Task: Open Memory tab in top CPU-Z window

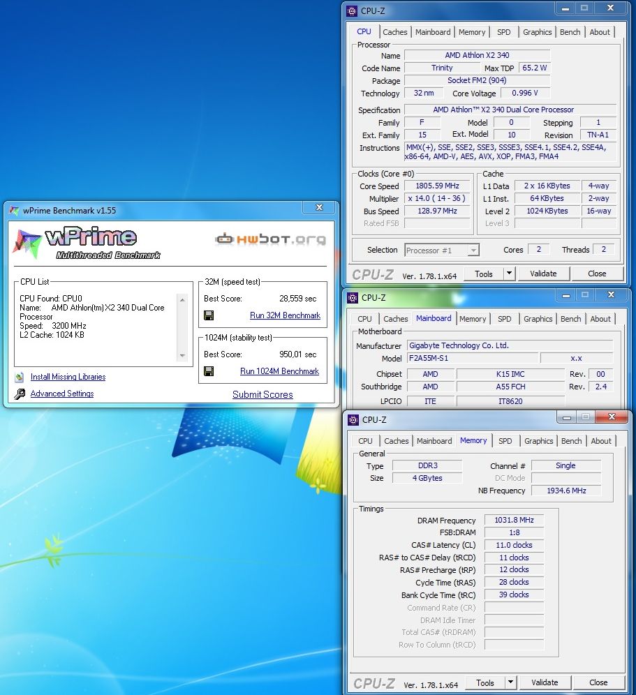Action: (472, 32)
